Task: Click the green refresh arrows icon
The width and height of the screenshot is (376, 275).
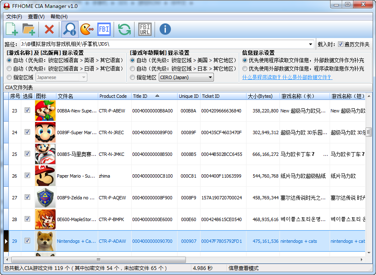Action: pos(124,29)
